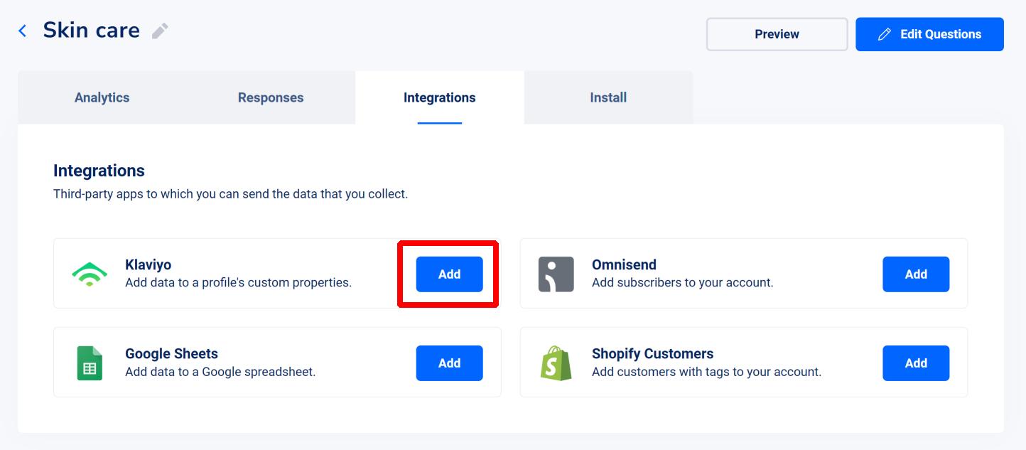Click the Klaviyo integration name
Image resolution: width=1026 pixels, height=450 pixels.
148,265
